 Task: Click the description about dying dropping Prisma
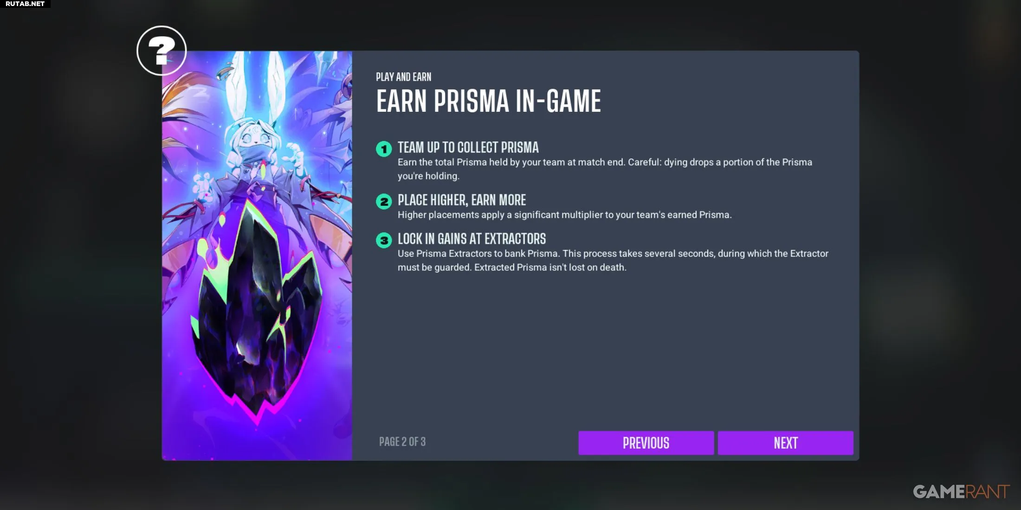(x=605, y=169)
